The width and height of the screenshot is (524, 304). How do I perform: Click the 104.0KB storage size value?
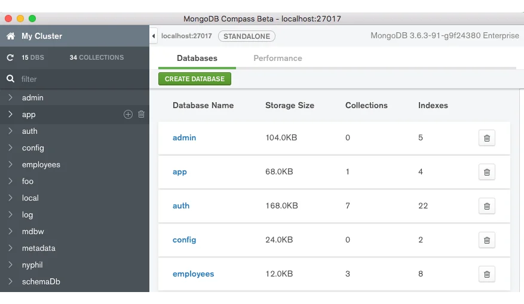pyautogui.click(x=281, y=137)
